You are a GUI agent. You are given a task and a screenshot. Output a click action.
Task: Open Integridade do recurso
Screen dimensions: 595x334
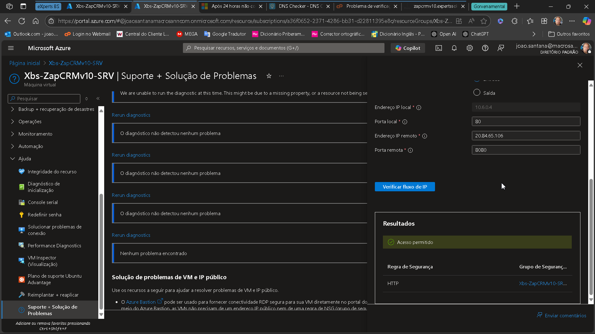(x=52, y=171)
